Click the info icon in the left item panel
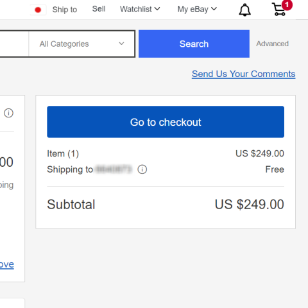The width and height of the screenshot is (308, 308). [8, 113]
